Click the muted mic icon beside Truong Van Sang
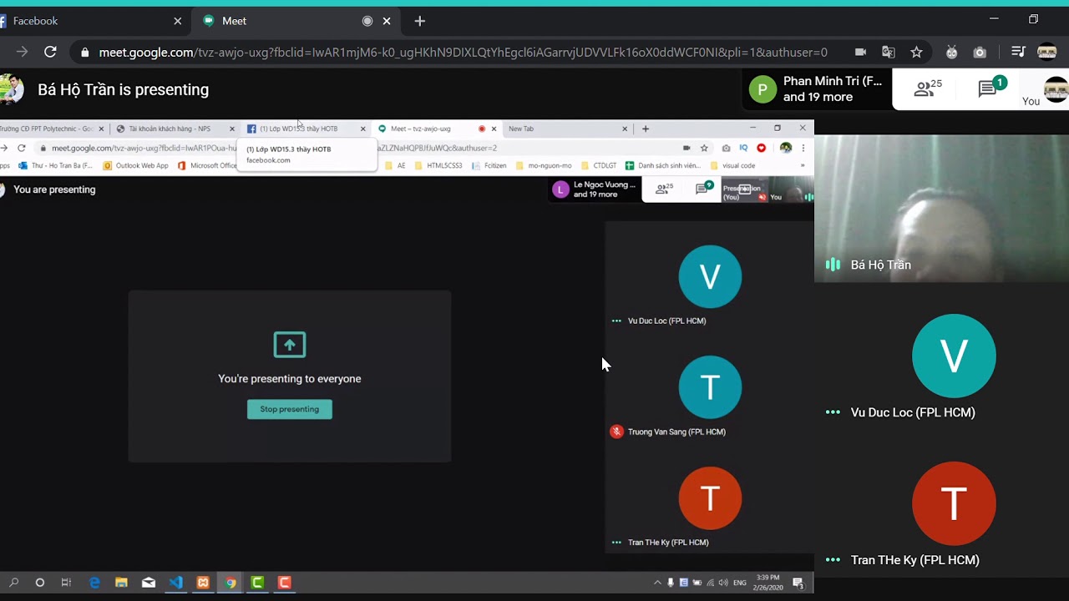Screen dimensions: 1069x601 click(x=616, y=432)
